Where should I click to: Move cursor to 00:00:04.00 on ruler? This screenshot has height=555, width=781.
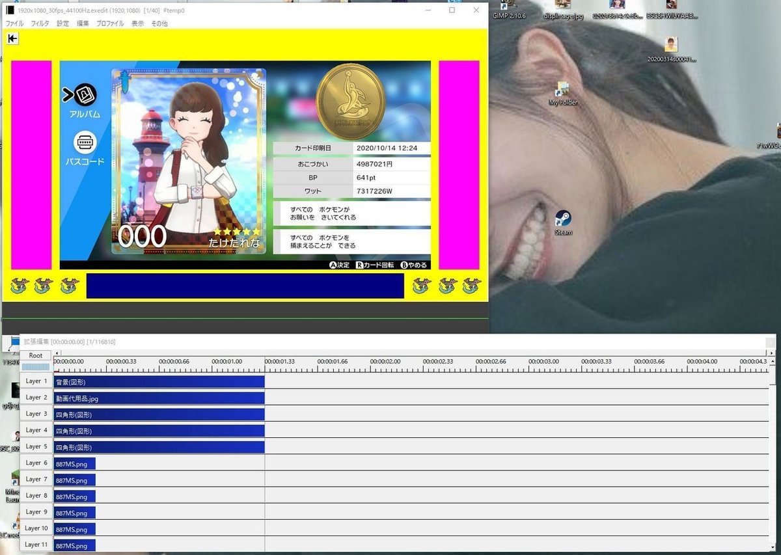coord(702,362)
